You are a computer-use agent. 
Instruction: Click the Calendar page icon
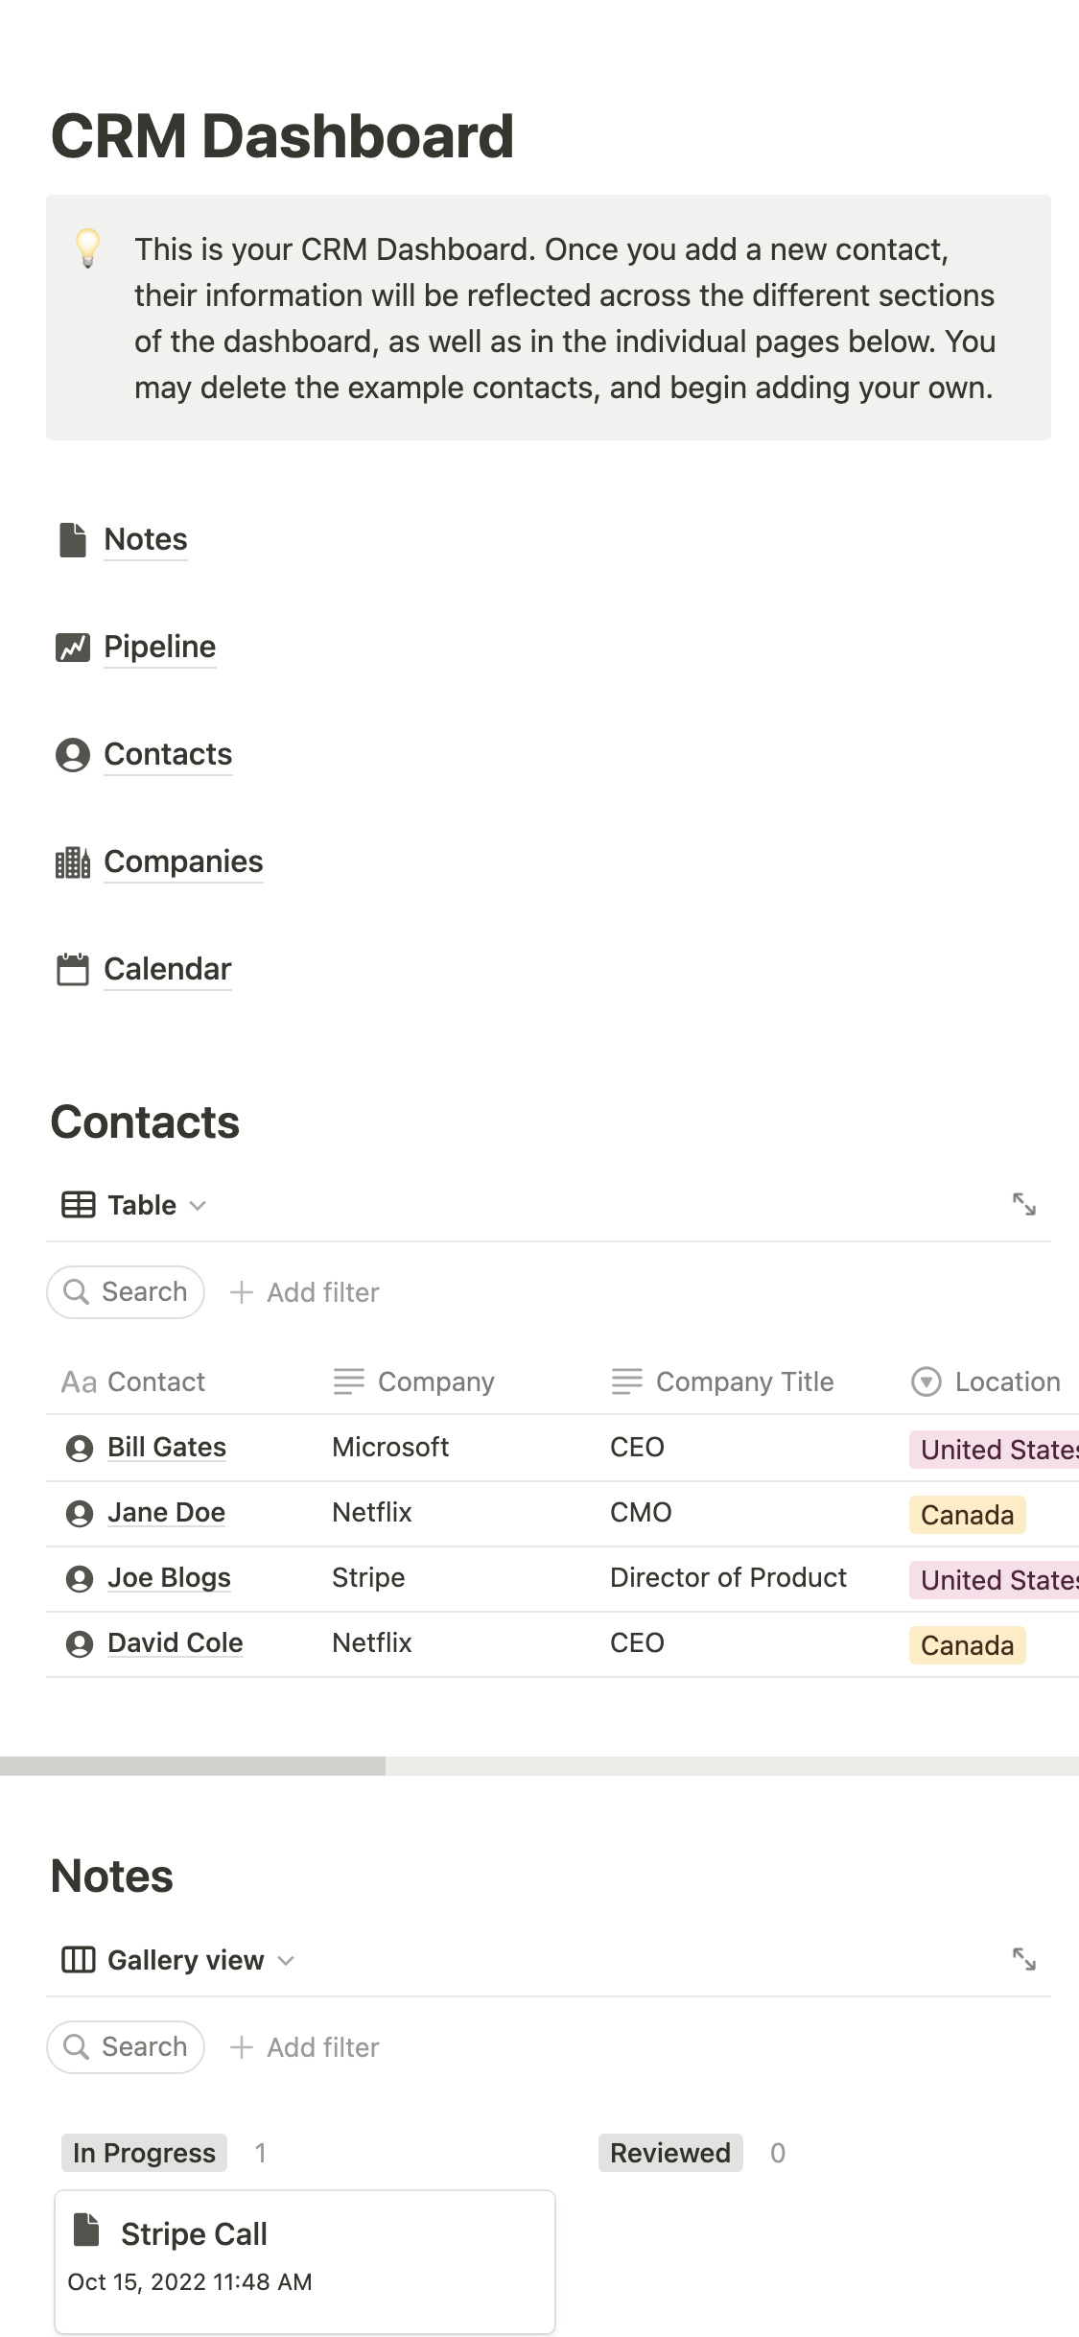(73, 970)
